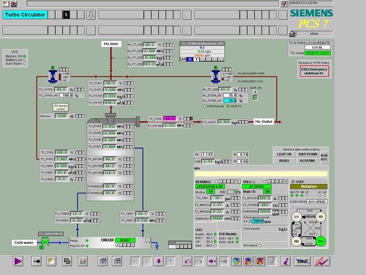Open the key login icon in toolbar
366x275 pixels.
[x=37, y=261]
